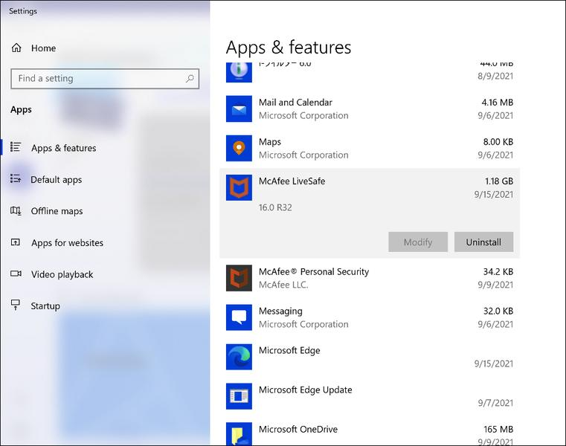The width and height of the screenshot is (566, 446).
Task: Click the 4.16 MB size value
Action: tap(498, 103)
